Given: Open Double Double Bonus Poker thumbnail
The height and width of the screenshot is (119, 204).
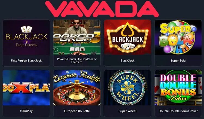Looking at the screenshot, I should [178, 88].
